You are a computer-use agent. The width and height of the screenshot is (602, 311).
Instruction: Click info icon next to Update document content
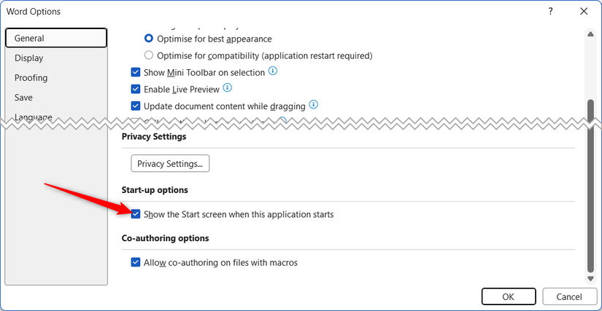[x=313, y=106]
